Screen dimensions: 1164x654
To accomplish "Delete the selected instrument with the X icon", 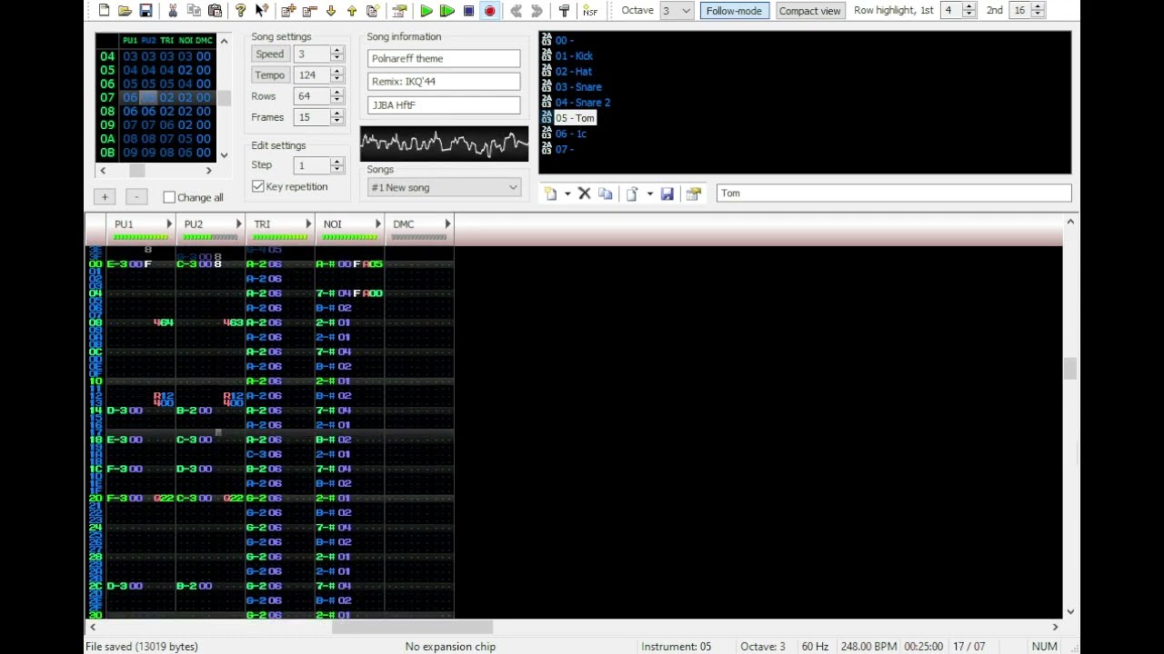I will [x=585, y=193].
